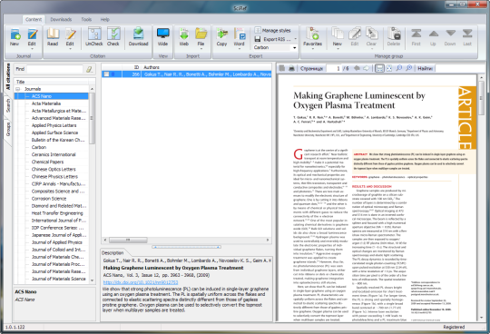Expand Word export dropdown arrow
Screen dimensions: 490x334
239,48
